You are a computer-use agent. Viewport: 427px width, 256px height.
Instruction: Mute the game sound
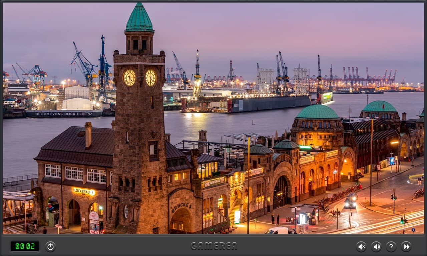tap(361, 246)
